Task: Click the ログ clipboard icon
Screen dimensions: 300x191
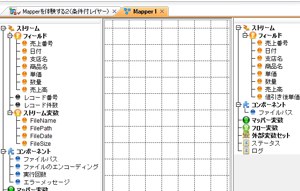Action: 246,151
